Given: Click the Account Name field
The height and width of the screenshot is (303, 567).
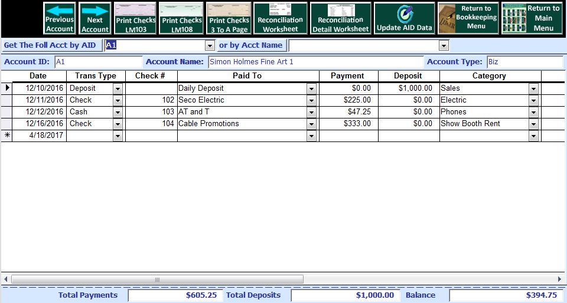Looking at the screenshot, I should click(x=315, y=62).
